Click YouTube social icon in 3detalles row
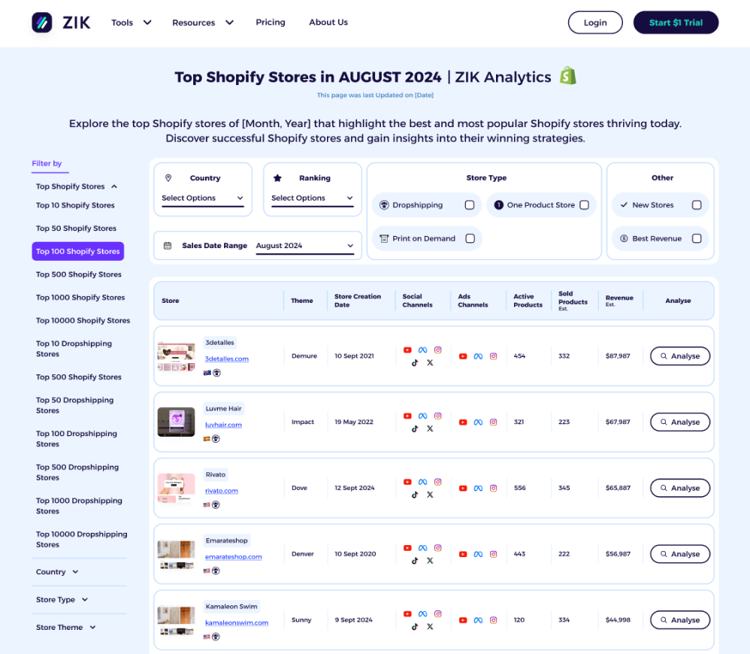 tap(407, 350)
